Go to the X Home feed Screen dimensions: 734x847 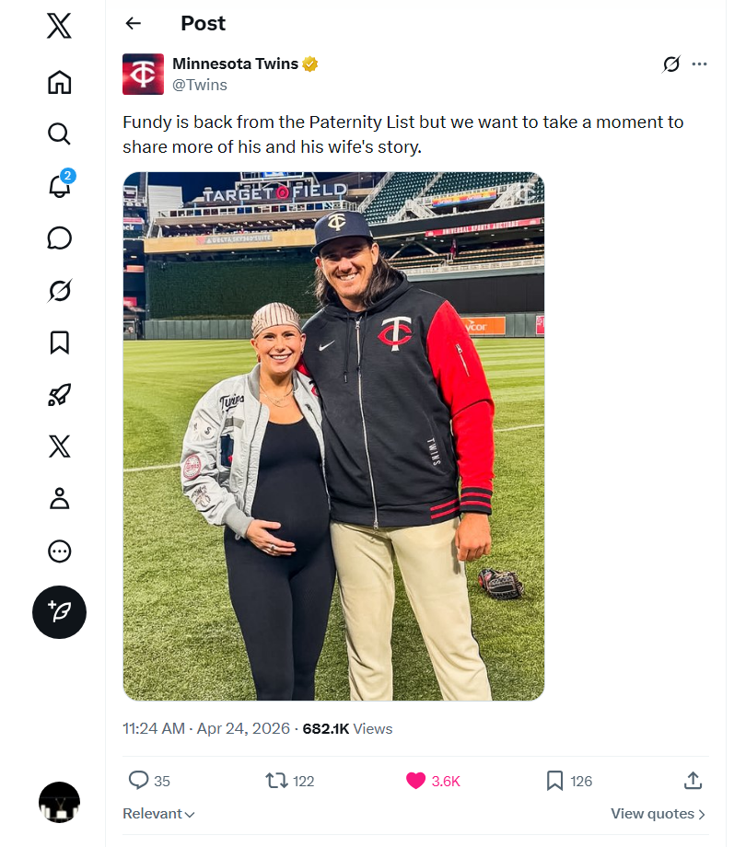click(59, 82)
